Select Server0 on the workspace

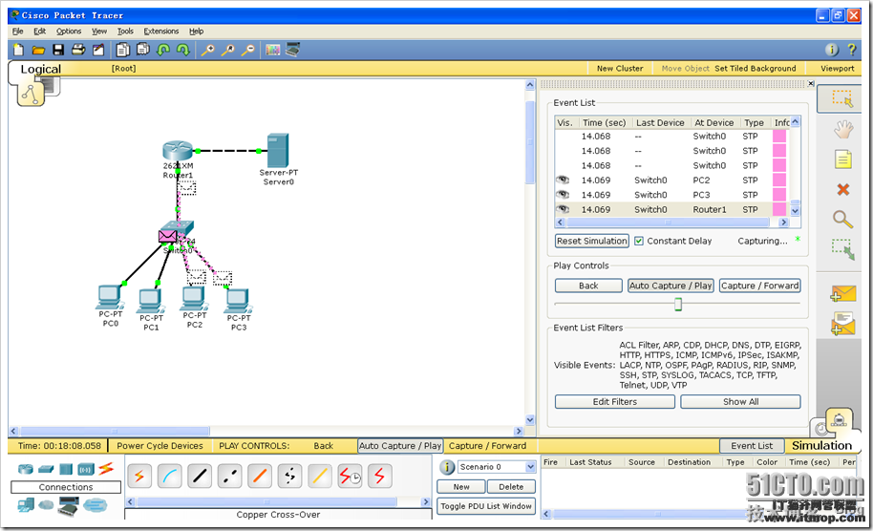pos(278,150)
